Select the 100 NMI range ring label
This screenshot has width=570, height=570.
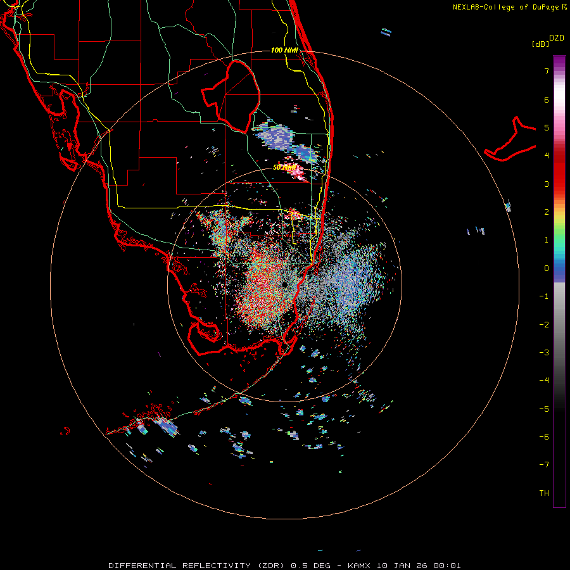[284, 50]
